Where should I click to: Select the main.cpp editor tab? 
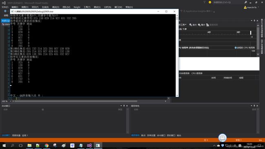coord(6,21)
